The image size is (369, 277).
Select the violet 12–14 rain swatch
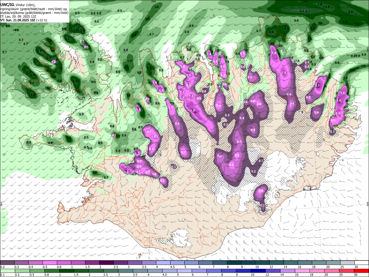273,271
